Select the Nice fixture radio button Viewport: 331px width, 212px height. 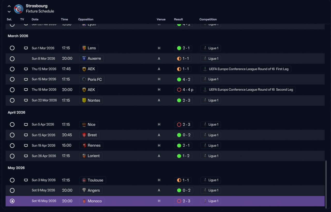[12, 125]
